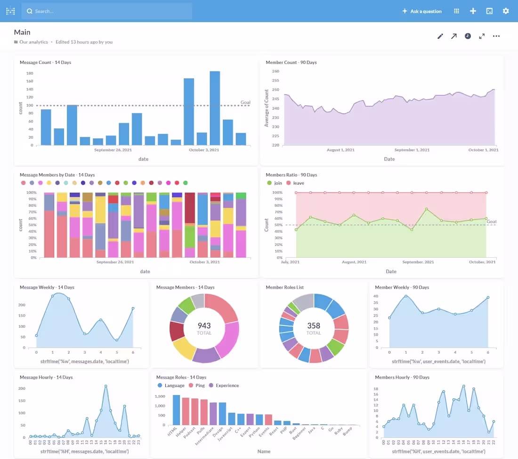Click the plus create new icon

click(473, 11)
